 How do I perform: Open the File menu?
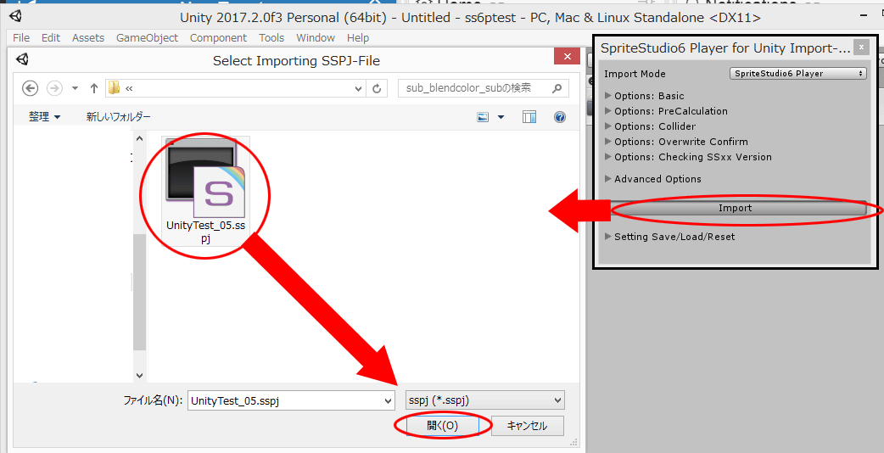[x=21, y=37]
